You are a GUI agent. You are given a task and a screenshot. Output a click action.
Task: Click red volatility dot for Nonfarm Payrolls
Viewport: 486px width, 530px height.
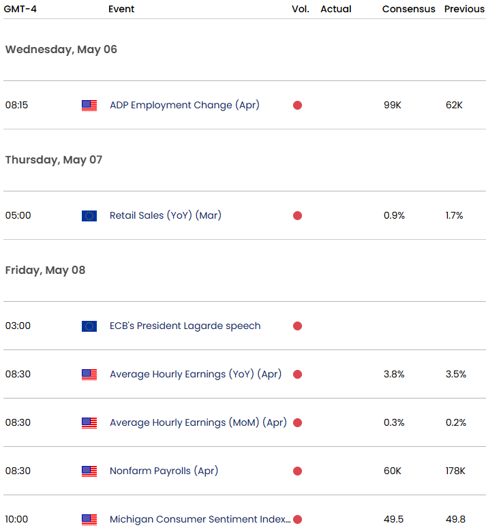(298, 471)
